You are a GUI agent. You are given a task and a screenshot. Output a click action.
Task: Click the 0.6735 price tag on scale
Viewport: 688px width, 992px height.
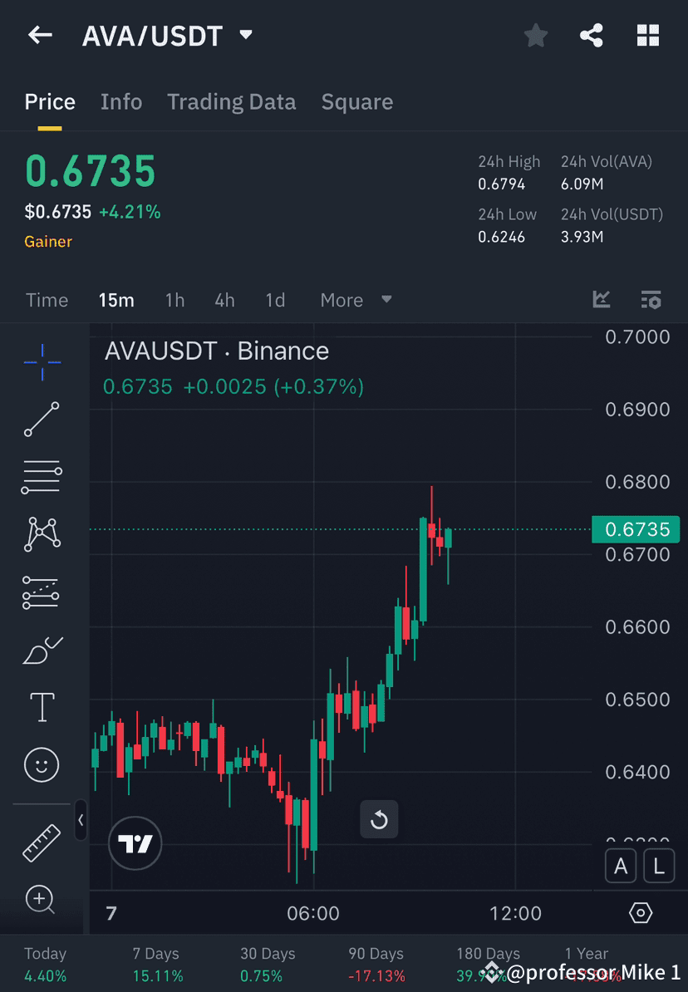pyautogui.click(x=636, y=529)
